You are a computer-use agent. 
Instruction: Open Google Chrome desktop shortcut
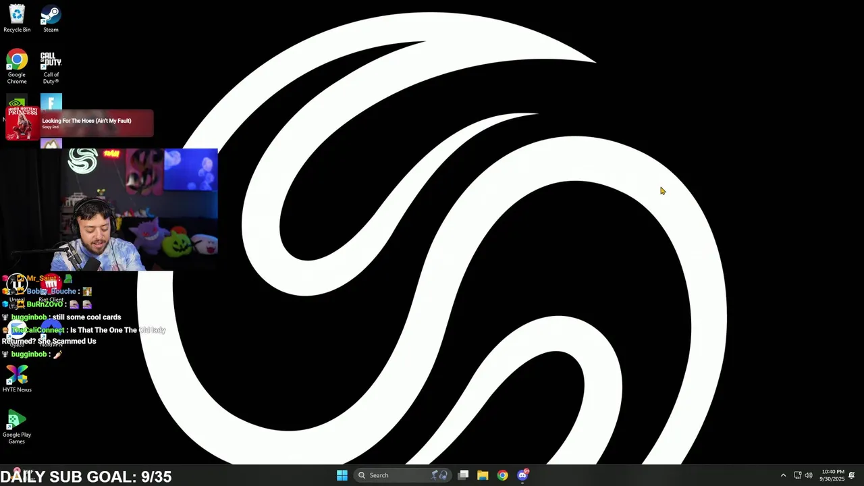click(17, 67)
